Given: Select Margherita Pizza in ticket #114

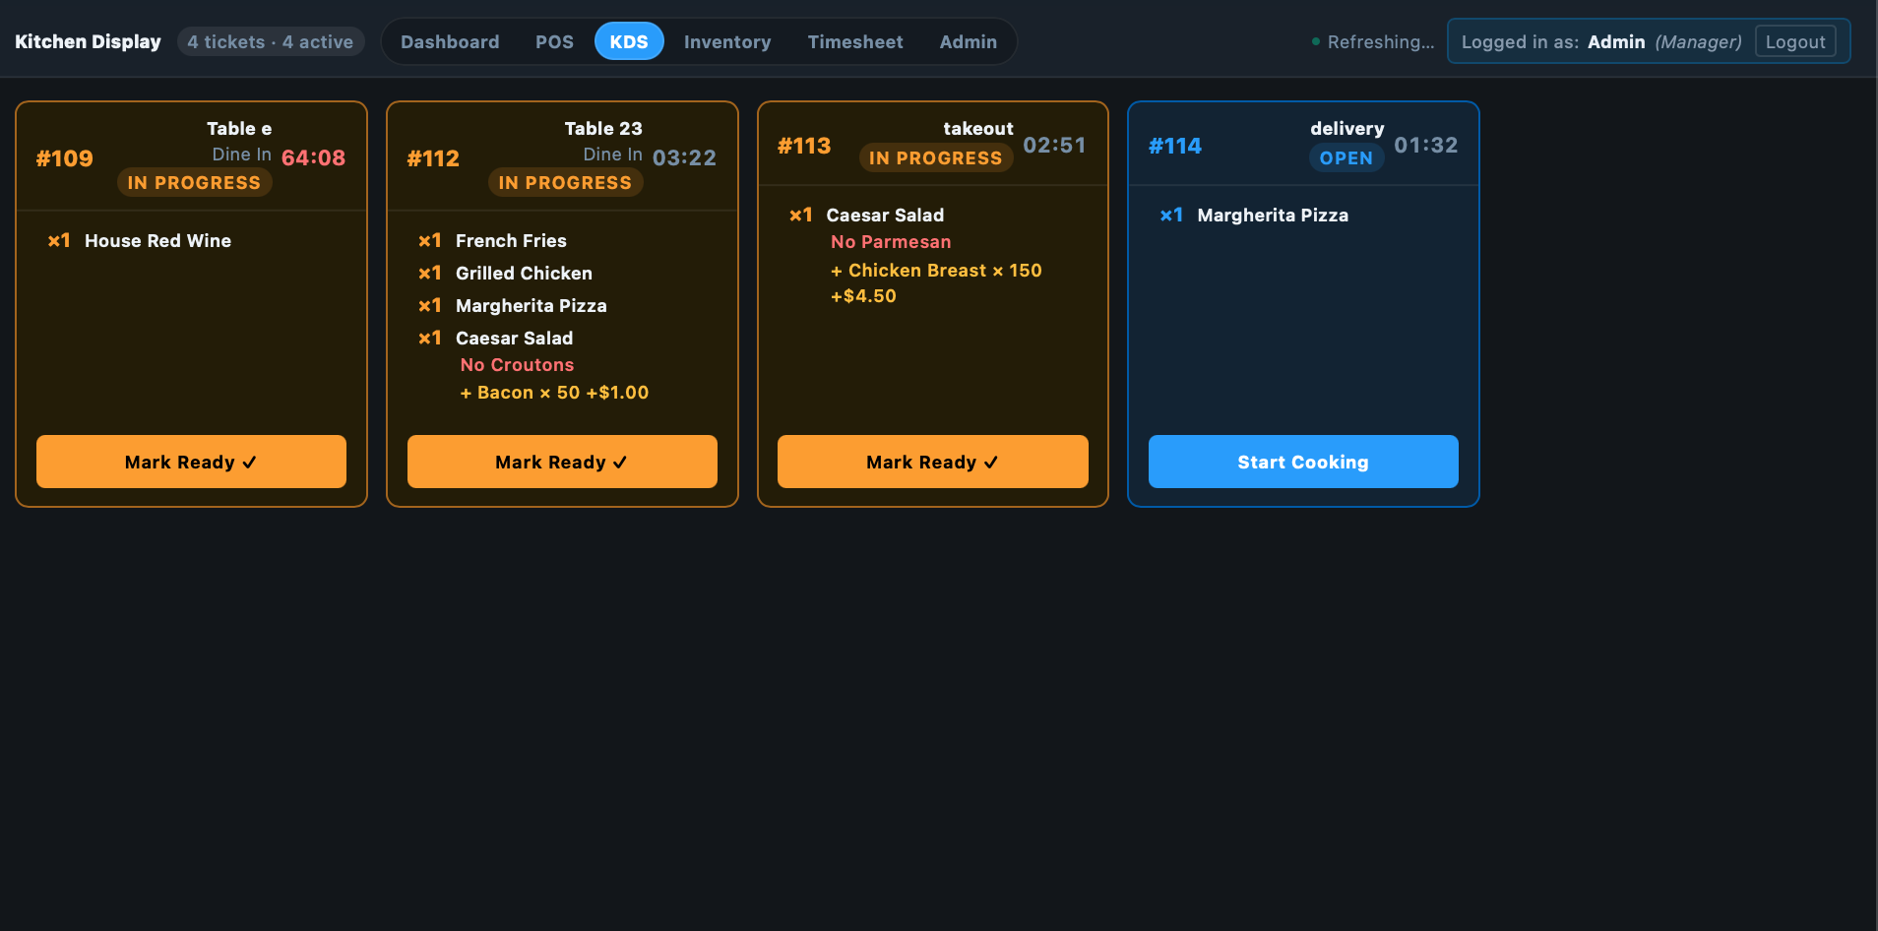Looking at the screenshot, I should (1273, 215).
